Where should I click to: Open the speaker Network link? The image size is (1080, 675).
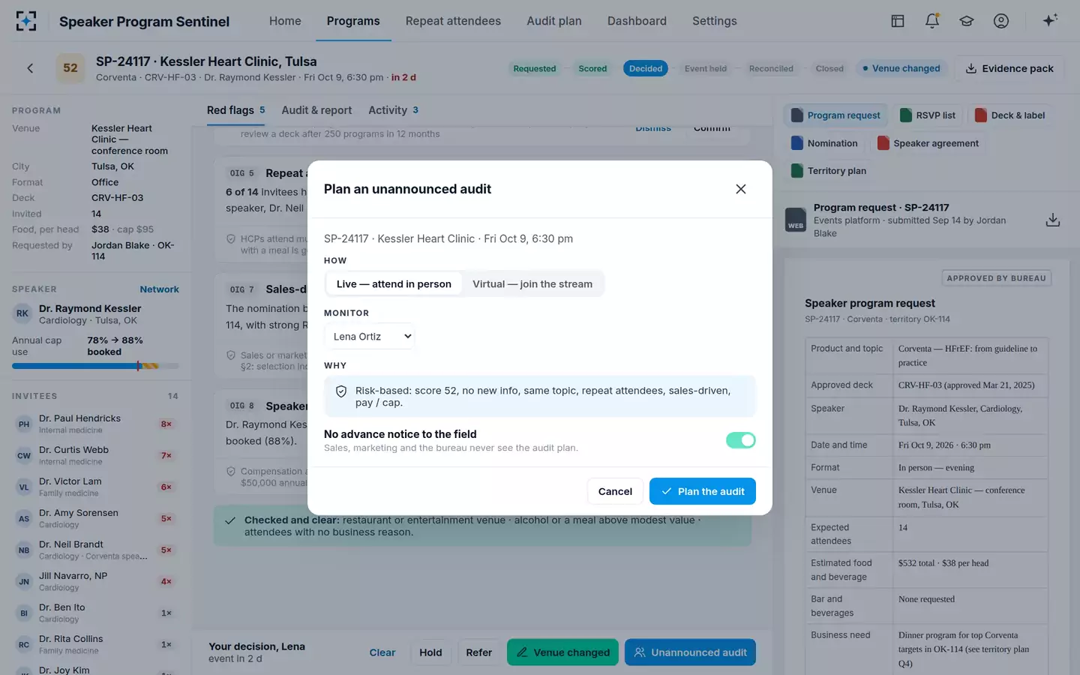(159, 289)
